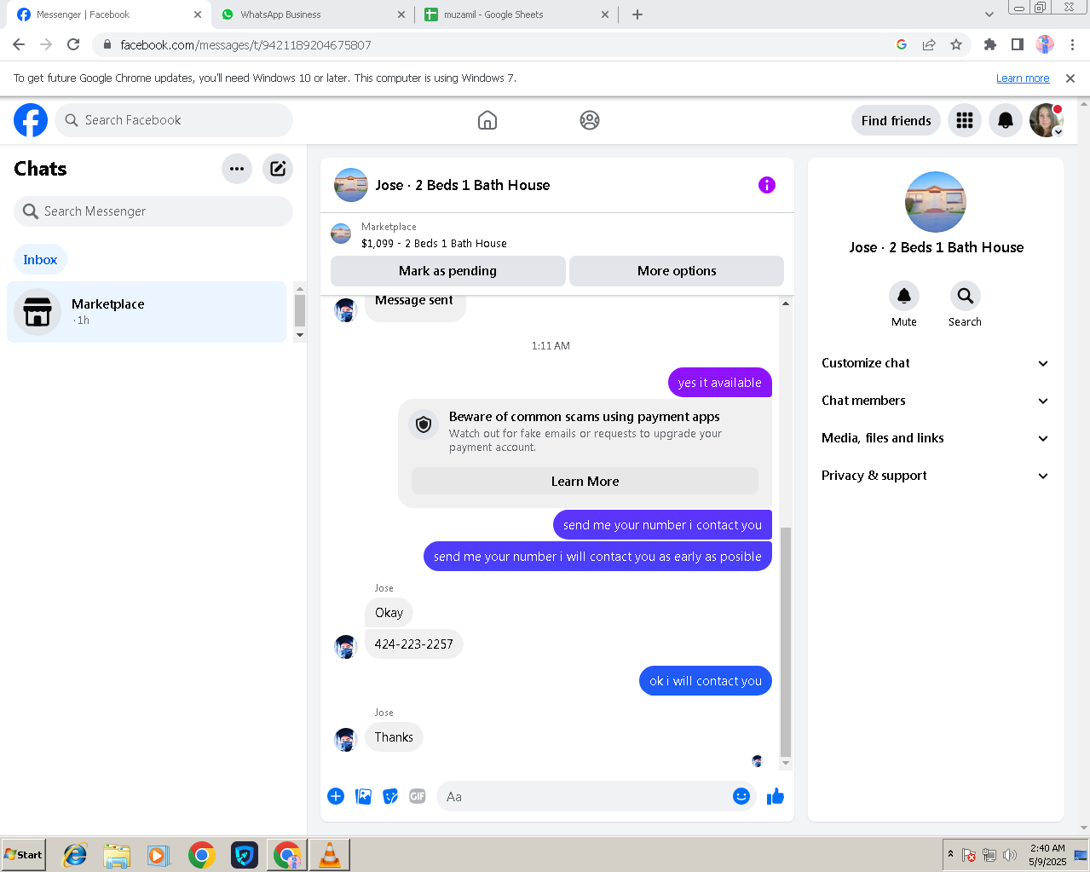Choose a sticker icon
Image resolution: width=1090 pixels, height=872 pixels.
[390, 796]
